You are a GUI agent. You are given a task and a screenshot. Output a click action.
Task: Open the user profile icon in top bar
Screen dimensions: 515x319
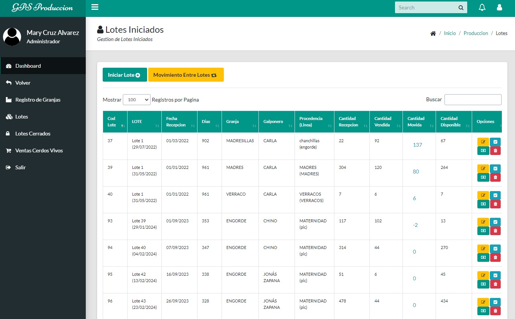[x=499, y=8]
